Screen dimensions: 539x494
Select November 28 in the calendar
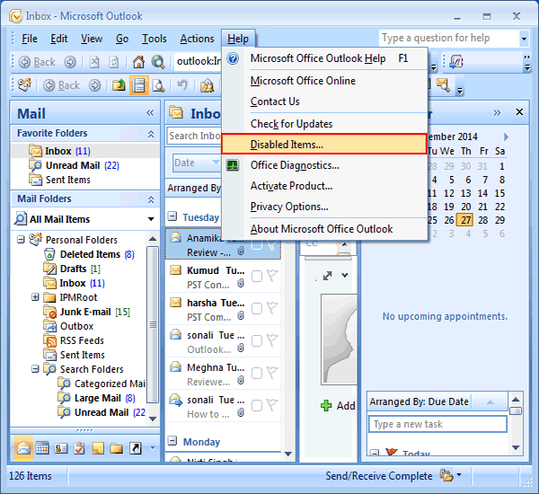tap(482, 220)
